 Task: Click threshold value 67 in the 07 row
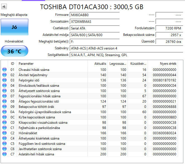(144, 96)
